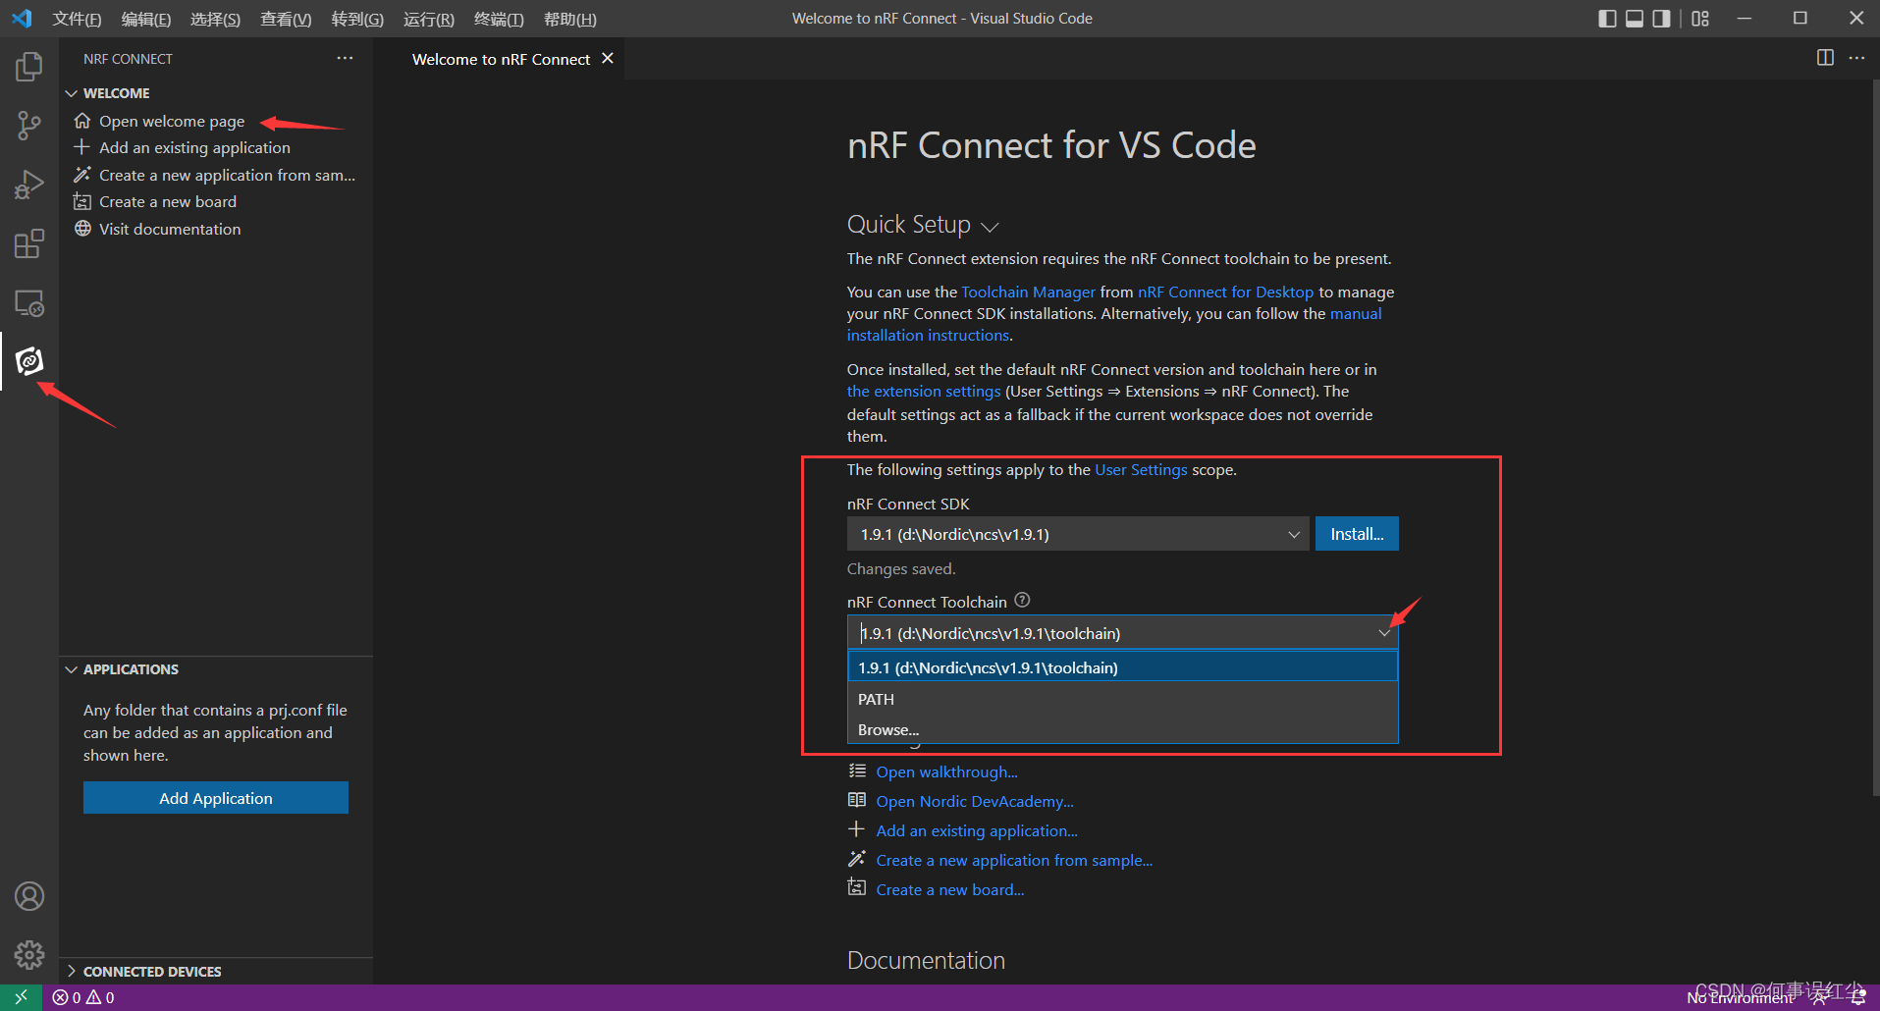Toggle the bottom panel layout icon
Image resolution: width=1880 pixels, height=1011 pixels.
pos(1635,19)
